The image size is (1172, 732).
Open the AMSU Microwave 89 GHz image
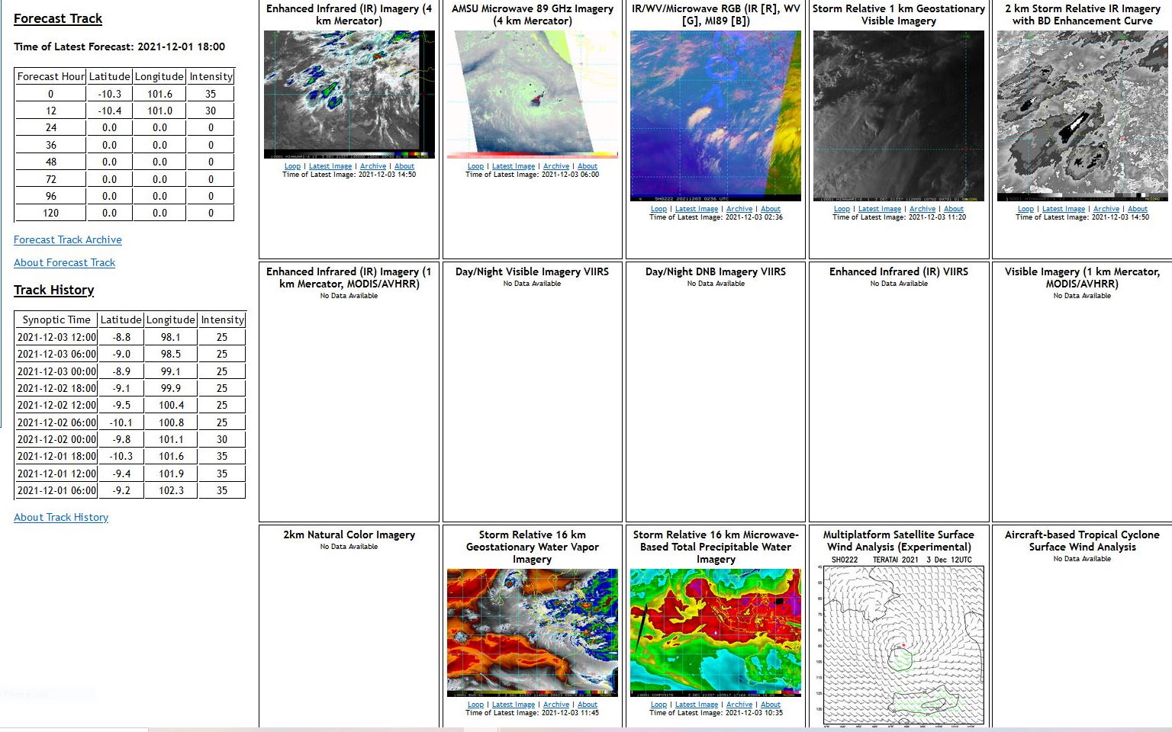[532, 95]
